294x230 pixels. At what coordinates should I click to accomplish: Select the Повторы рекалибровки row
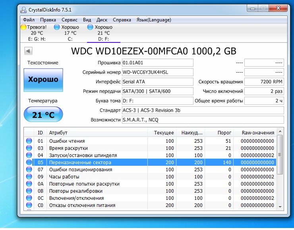click(x=150, y=191)
